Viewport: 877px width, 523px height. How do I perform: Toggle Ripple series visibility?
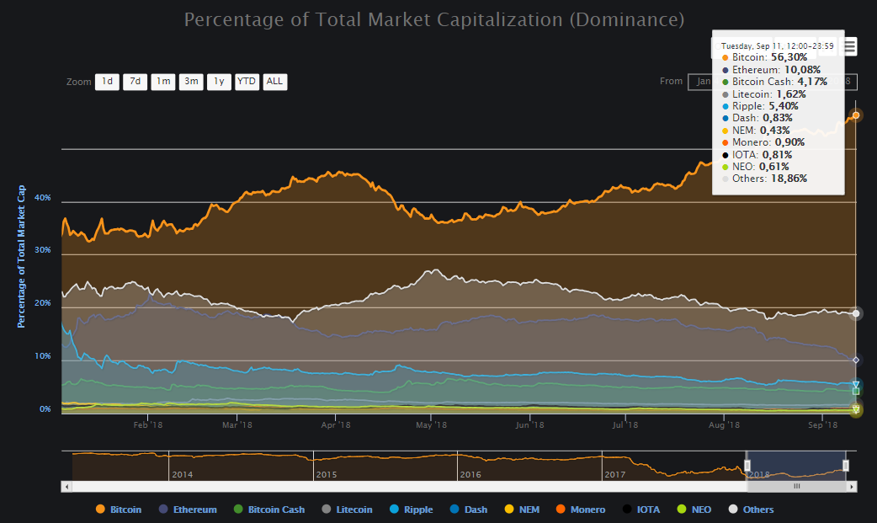coord(410,510)
